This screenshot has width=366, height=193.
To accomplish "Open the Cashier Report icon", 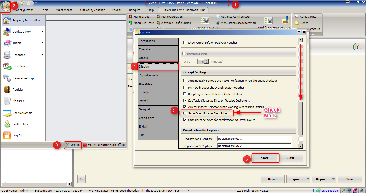I will click(x=7, y=113).
